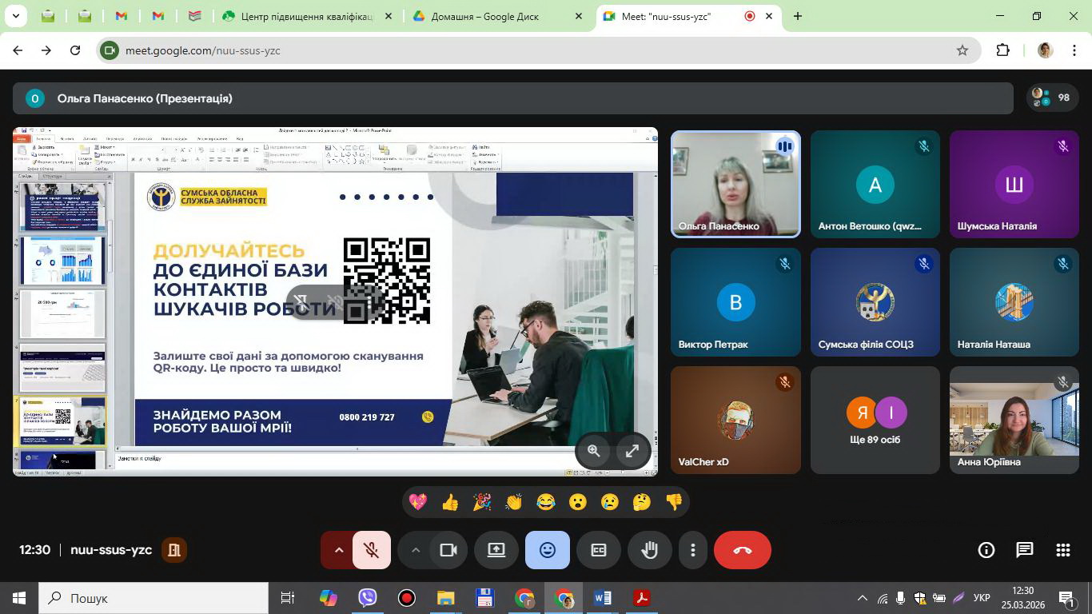Raise hand in the meeting
Screen dimensions: 1092x614
(649, 550)
